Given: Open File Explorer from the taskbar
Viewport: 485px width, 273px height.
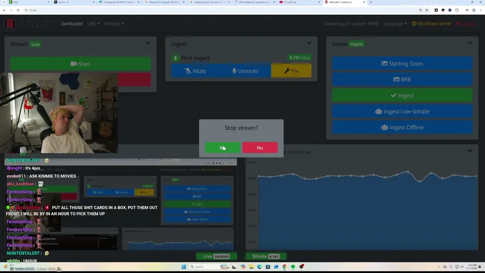Looking at the screenshot, I should point(251,267).
